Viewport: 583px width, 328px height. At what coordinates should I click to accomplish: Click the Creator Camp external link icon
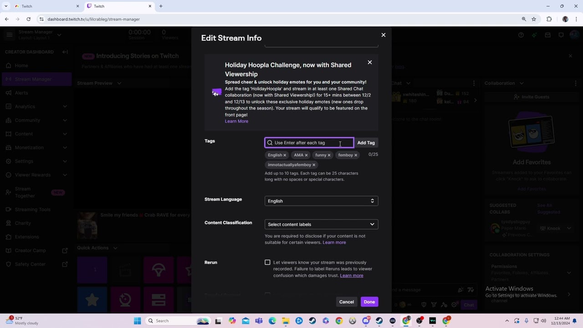click(x=65, y=251)
